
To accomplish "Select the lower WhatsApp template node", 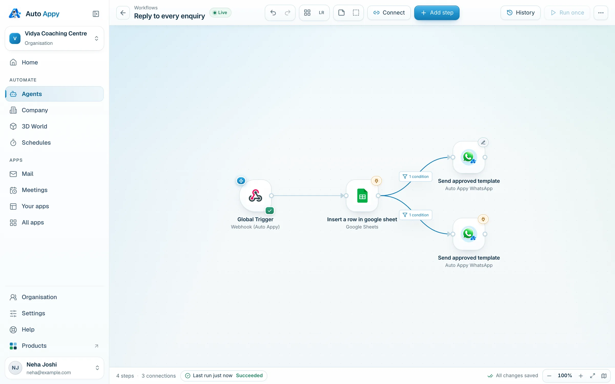I will (x=469, y=234).
